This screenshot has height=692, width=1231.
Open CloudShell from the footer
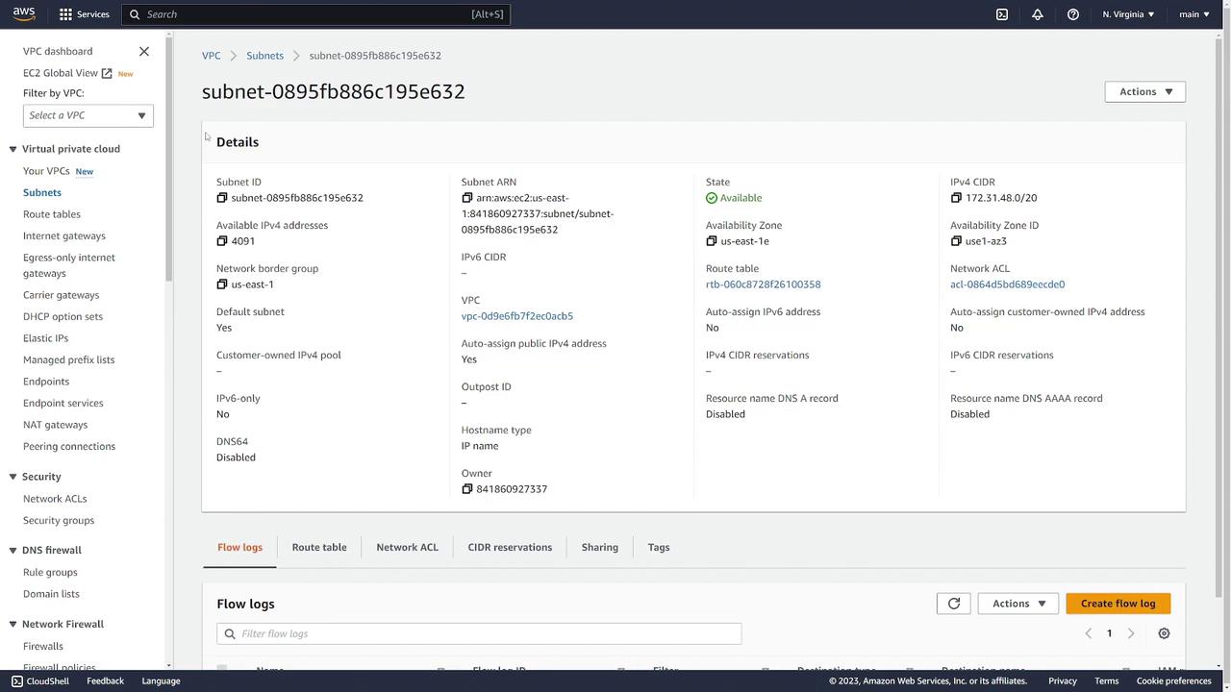pos(39,681)
